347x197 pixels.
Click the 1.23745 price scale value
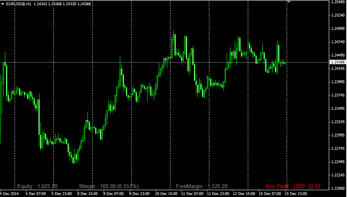coord(338,95)
